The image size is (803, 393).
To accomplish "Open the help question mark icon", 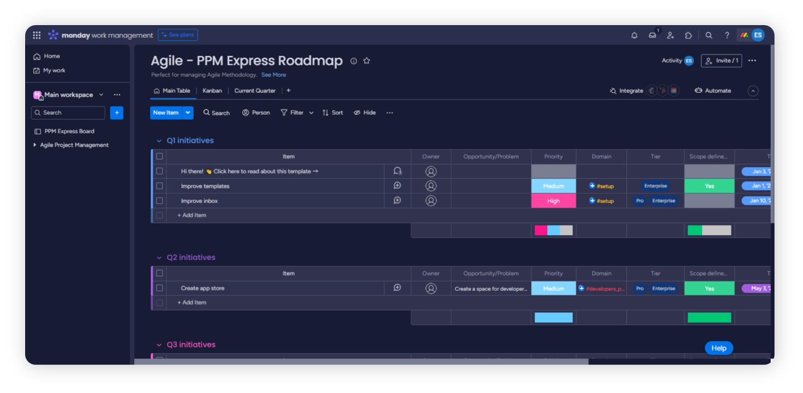I will click(x=727, y=35).
